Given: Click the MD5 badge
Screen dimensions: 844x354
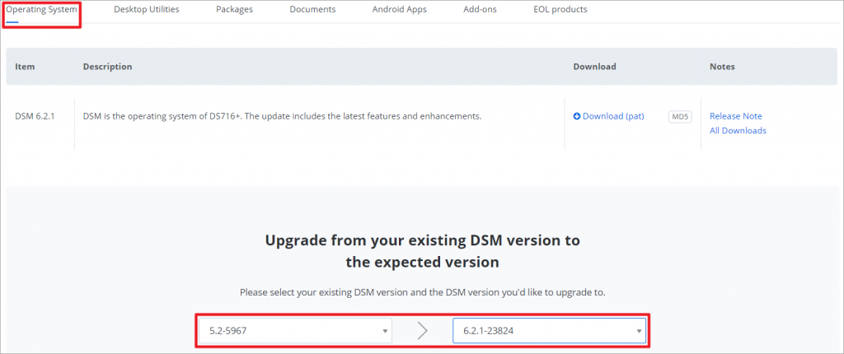Looking at the screenshot, I should 680,117.
